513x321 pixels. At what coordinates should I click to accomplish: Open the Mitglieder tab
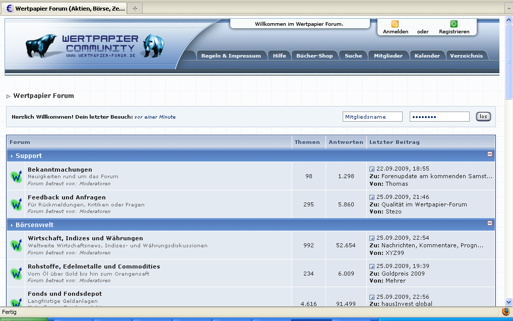389,56
